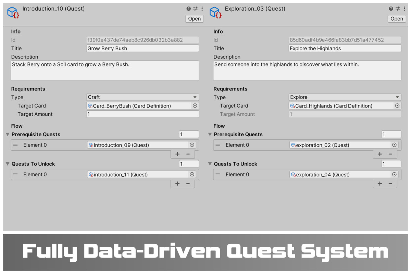Open the Craft type dropdown
This screenshot has height=274, width=411.
coord(142,97)
